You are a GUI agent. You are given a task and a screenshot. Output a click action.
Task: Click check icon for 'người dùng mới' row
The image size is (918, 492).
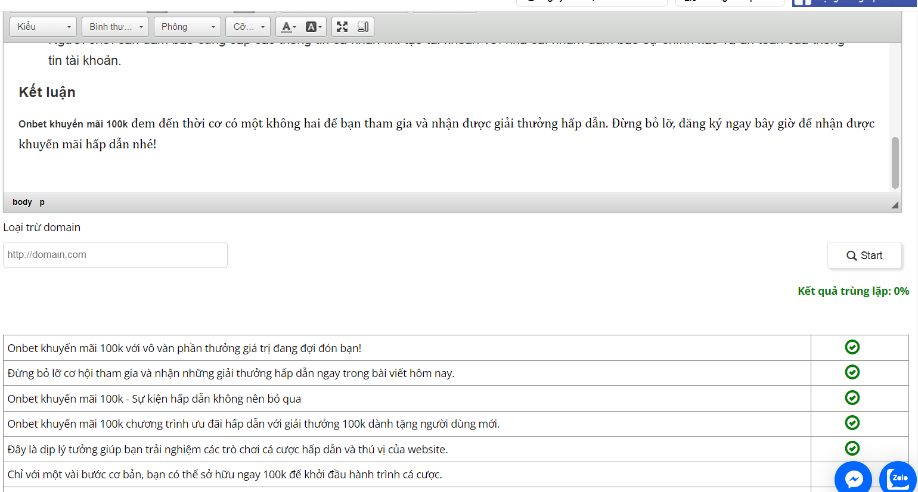pyautogui.click(x=852, y=423)
